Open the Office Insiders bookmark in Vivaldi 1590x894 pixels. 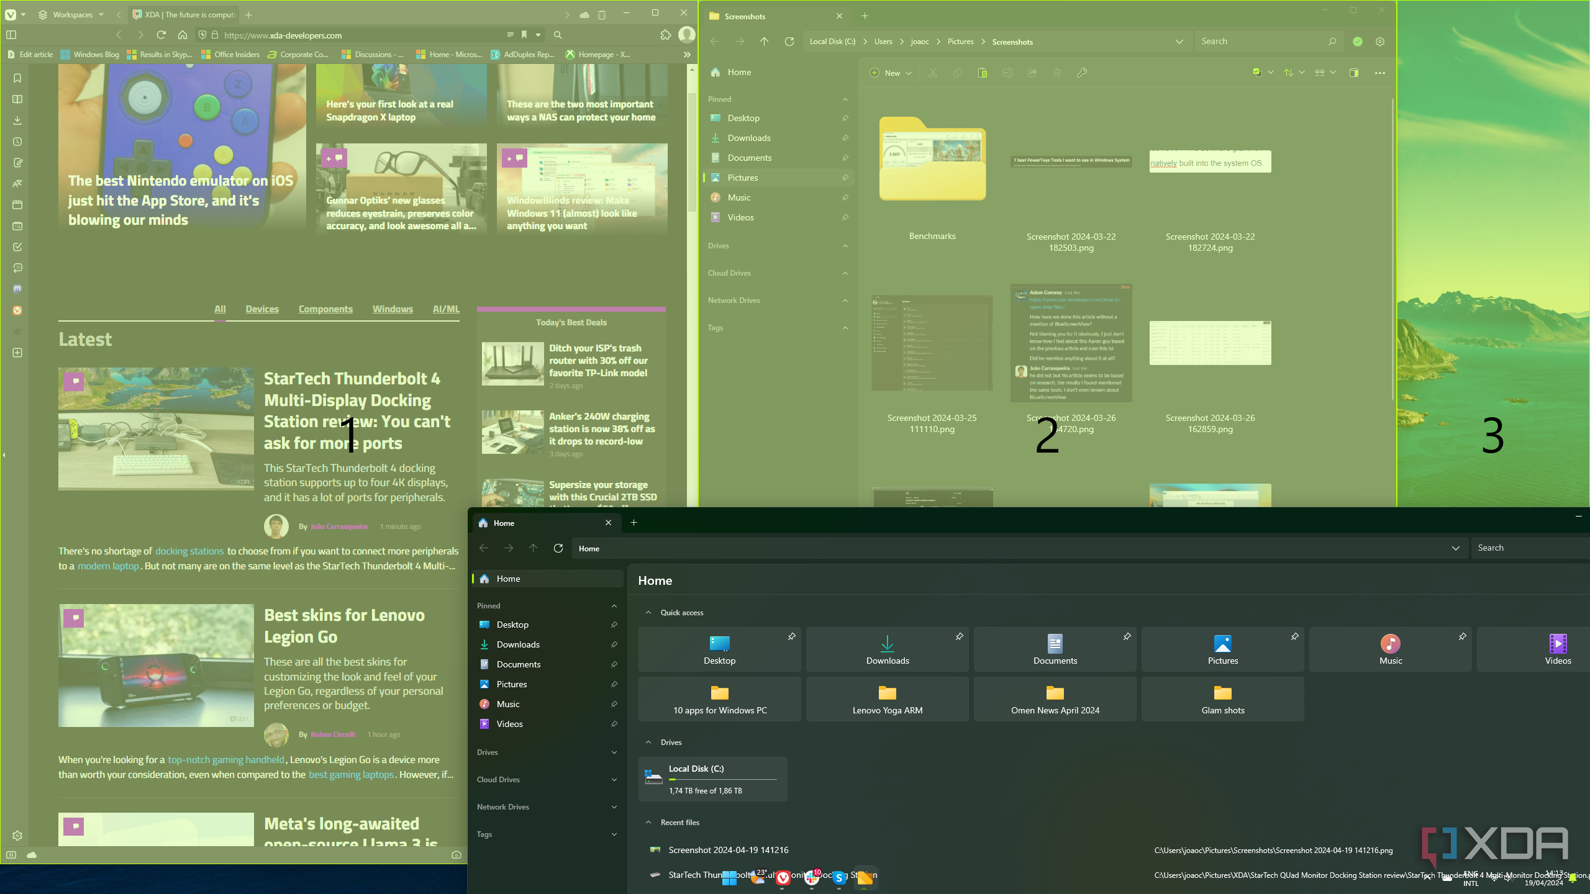click(230, 55)
